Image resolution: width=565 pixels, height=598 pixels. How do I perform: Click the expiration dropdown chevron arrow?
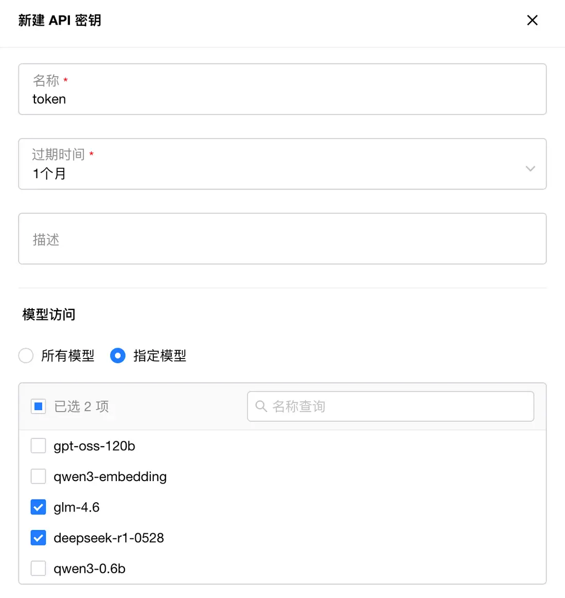(x=530, y=169)
